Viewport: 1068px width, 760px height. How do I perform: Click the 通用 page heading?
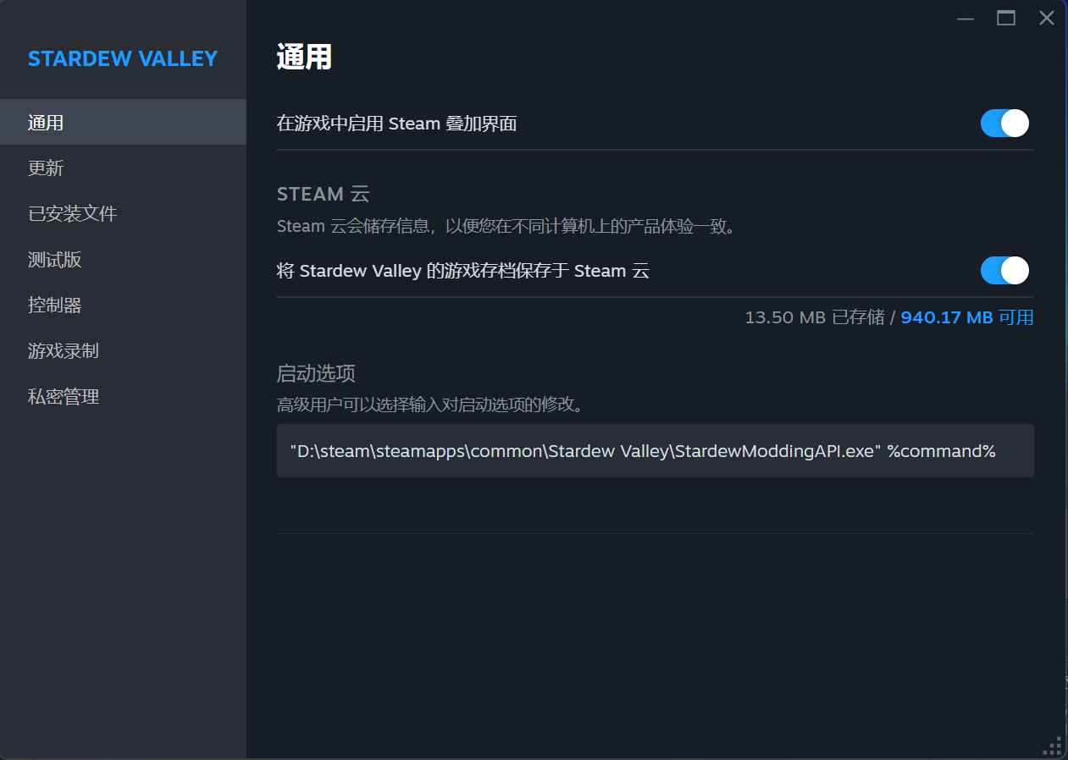click(304, 58)
